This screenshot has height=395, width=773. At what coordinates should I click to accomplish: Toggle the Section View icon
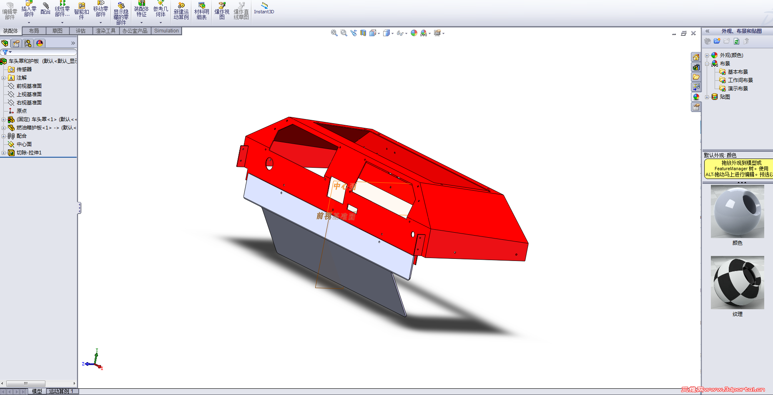[x=363, y=33]
